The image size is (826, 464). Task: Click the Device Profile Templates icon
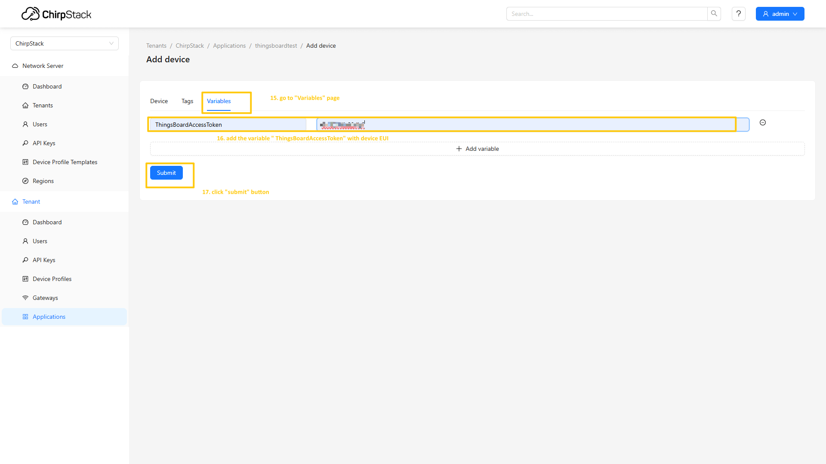coord(25,162)
